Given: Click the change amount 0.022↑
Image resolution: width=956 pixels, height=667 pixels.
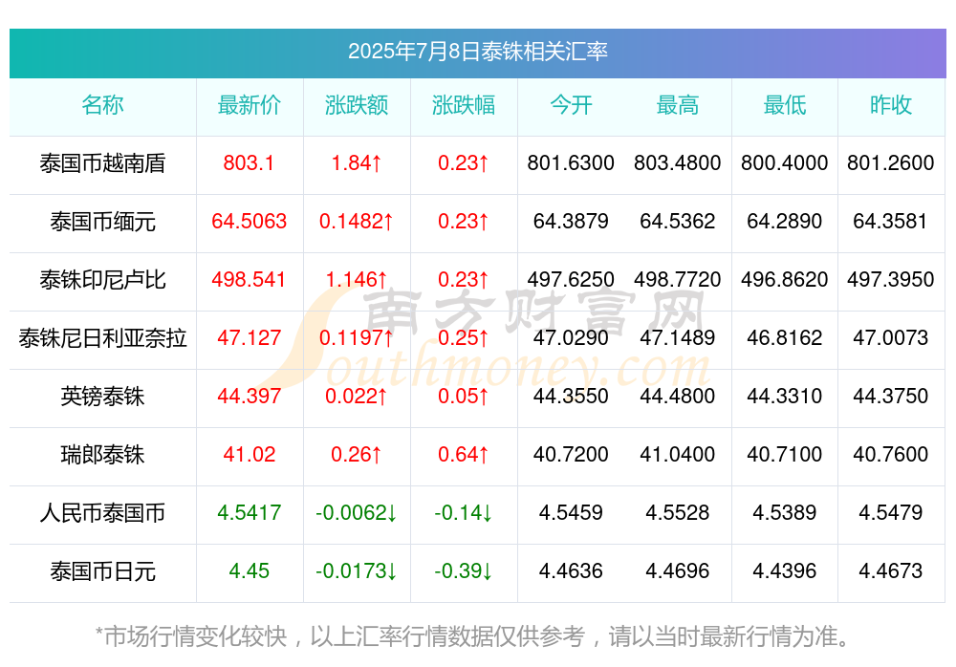Looking at the screenshot, I should click(356, 396).
